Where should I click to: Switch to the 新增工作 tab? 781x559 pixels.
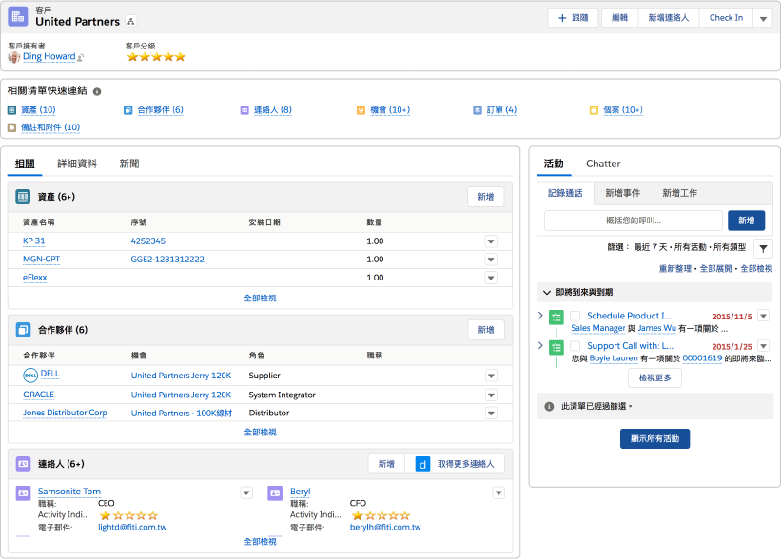[680, 193]
